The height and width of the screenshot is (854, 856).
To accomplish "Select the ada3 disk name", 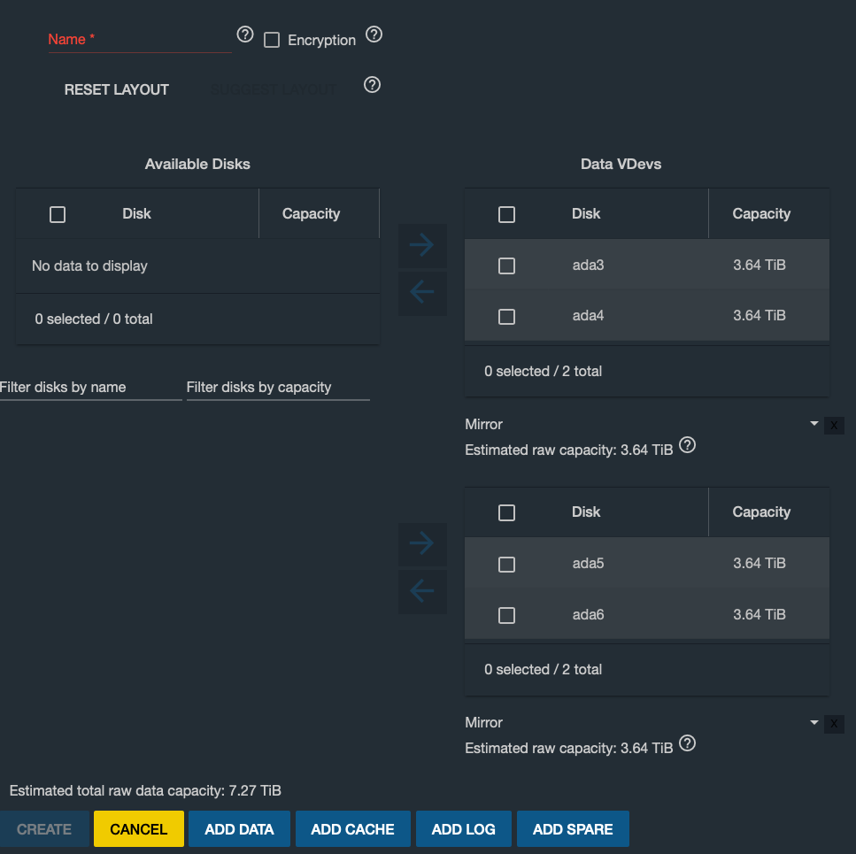I will 588,265.
